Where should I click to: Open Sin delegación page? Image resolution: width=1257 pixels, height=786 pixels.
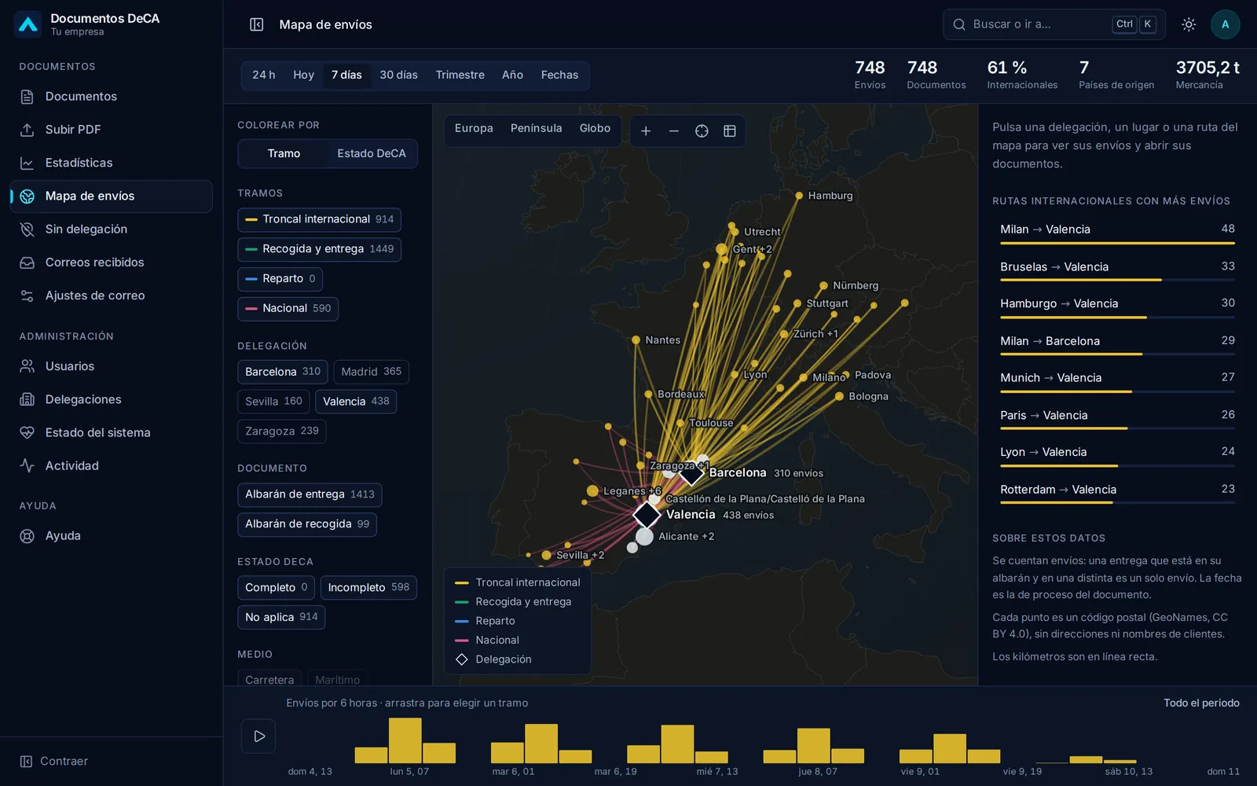pos(112,230)
